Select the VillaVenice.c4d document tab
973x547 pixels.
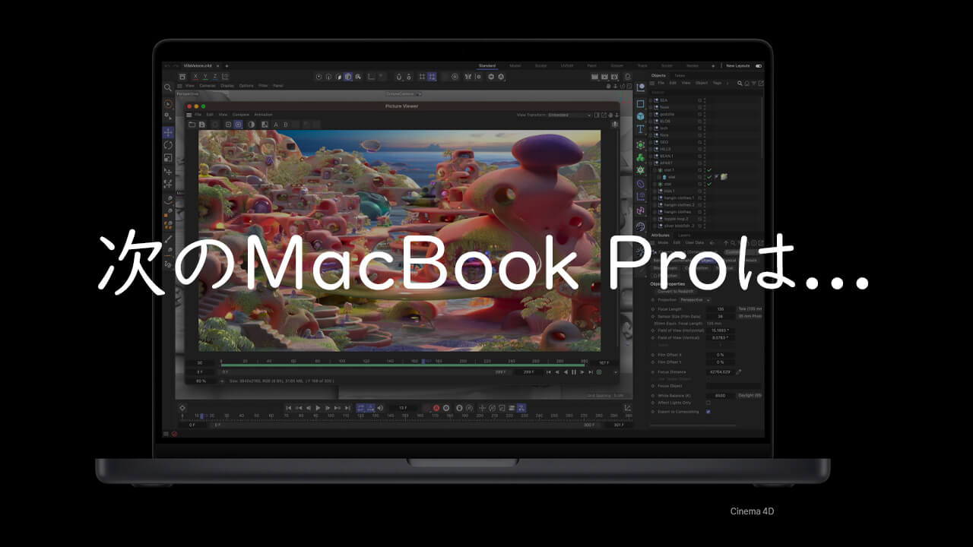pos(197,66)
